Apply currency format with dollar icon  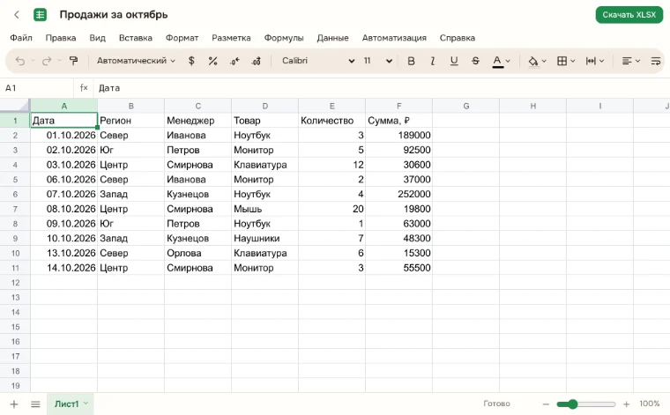click(191, 61)
